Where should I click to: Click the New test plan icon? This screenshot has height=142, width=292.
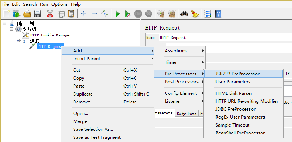6,14
